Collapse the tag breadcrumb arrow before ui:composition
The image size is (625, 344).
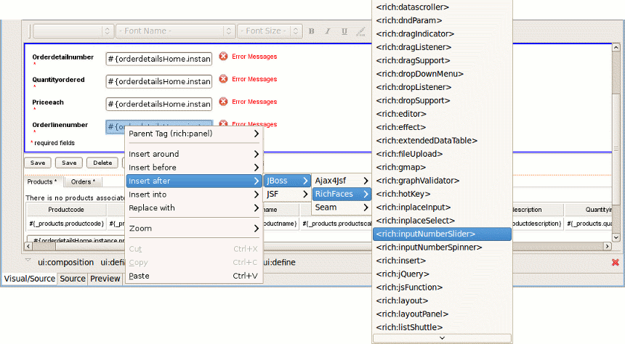pyautogui.click(x=28, y=261)
